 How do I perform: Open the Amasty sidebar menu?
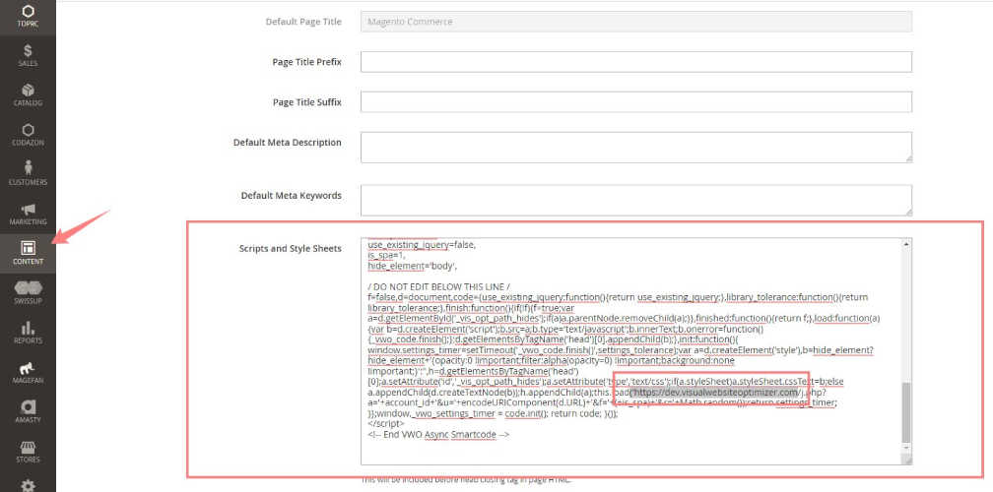28,411
